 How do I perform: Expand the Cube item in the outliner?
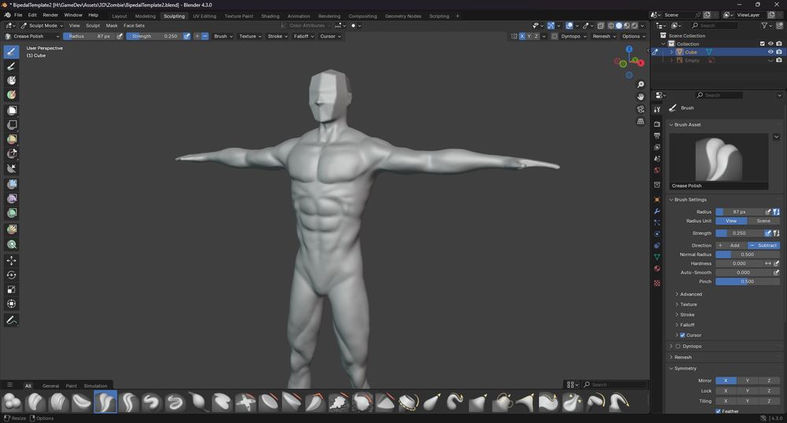click(671, 52)
